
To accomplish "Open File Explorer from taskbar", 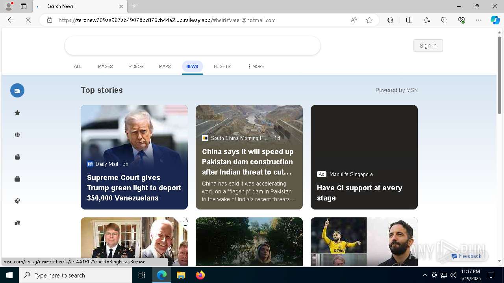I will pos(181,275).
